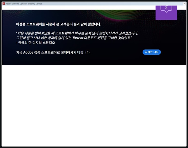This screenshot has height=148, width=188.
Task: Click the line 지금 Adobe 정품 소프트웨어로 교체하시기 바랍니다.
Action: point(53,52)
